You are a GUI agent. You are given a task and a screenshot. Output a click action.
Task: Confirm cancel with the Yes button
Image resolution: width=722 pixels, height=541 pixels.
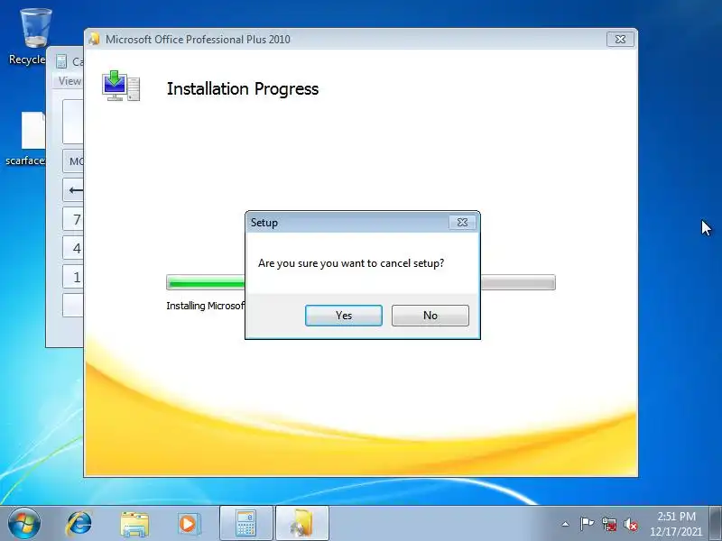click(344, 315)
